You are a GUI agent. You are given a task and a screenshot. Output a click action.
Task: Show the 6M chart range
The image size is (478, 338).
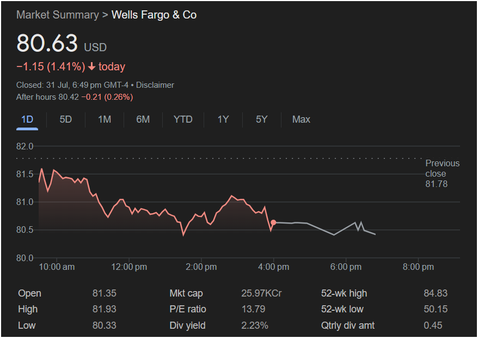[x=143, y=119]
